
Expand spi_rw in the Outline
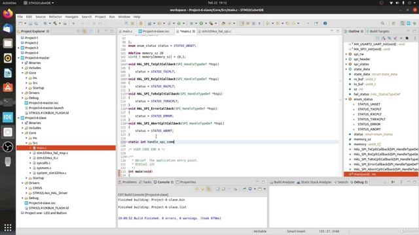point(346,54)
